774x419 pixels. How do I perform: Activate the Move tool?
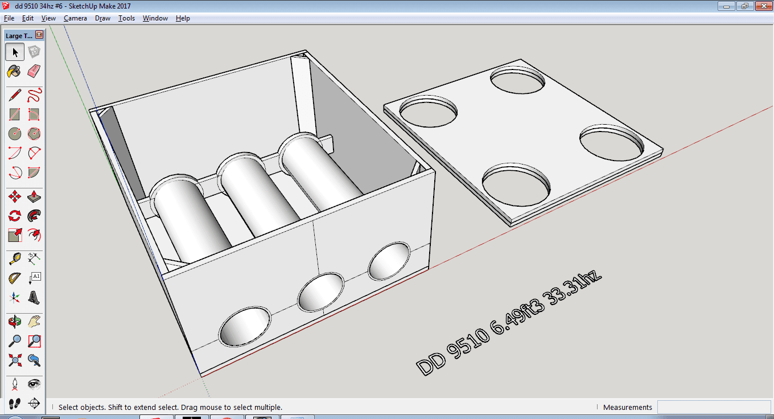(15, 196)
